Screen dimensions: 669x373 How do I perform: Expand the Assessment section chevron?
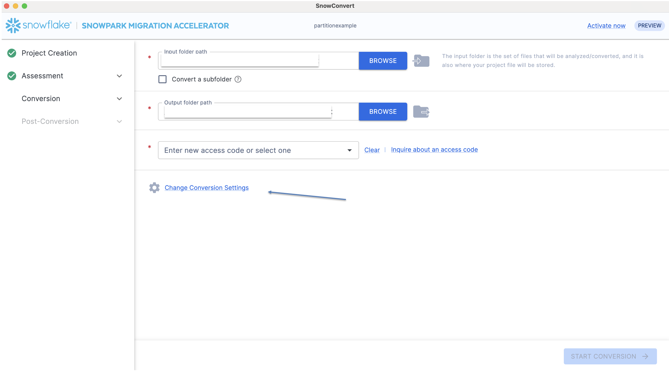[119, 76]
